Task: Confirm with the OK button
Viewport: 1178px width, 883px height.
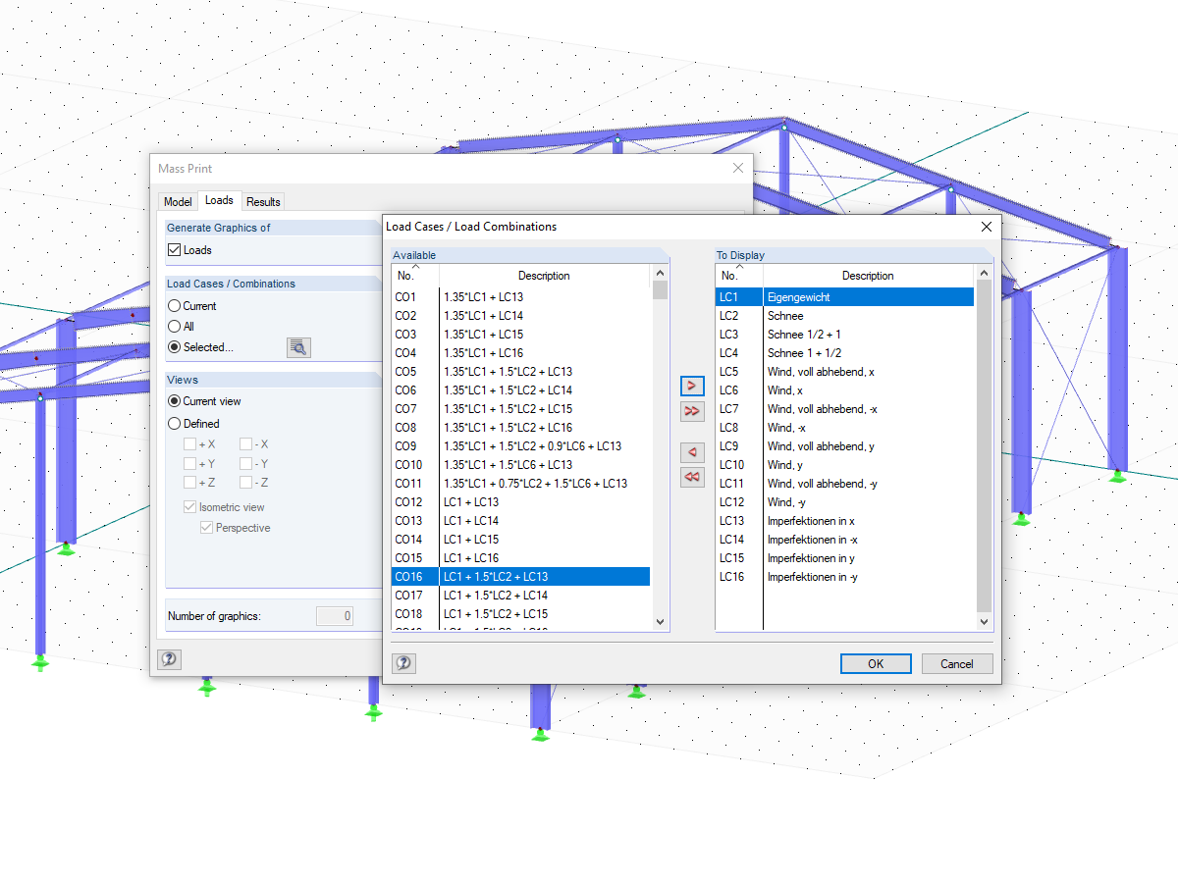Action: [x=876, y=663]
